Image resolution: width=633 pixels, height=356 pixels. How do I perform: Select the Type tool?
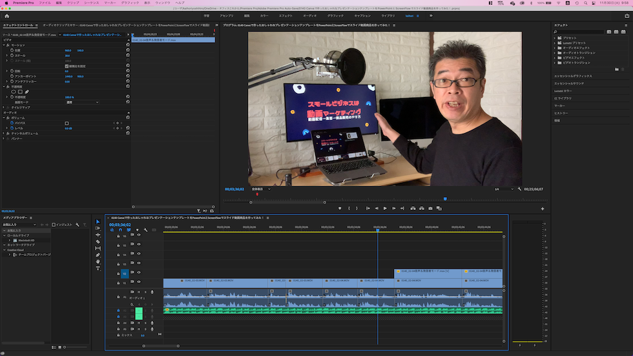[x=98, y=268]
